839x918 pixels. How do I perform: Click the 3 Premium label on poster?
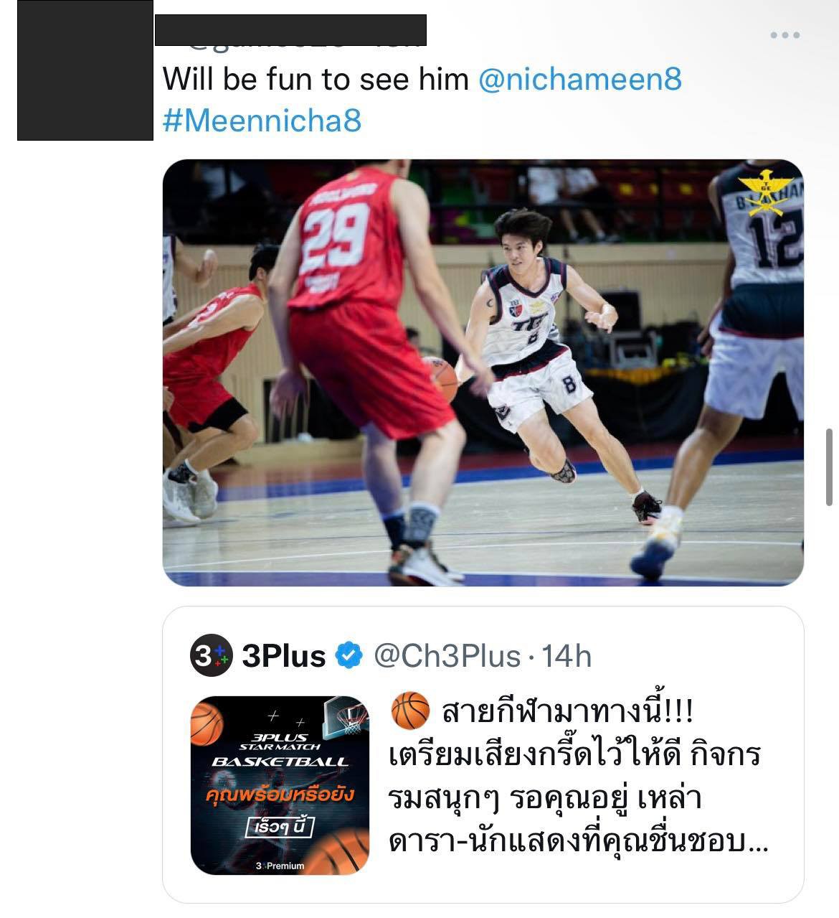(x=280, y=866)
